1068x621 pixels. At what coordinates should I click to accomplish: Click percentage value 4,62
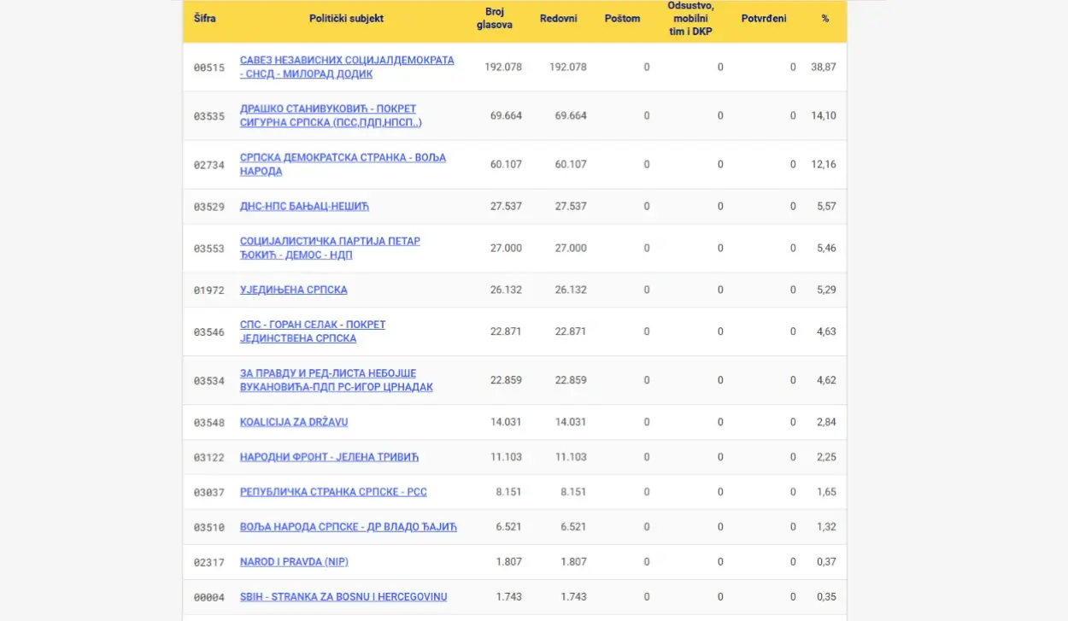point(826,380)
